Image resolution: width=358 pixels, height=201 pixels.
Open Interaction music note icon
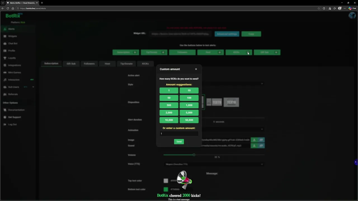coord(5,80)
